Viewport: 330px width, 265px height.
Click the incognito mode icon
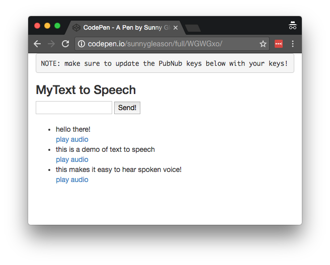click(x=292, y=26)
